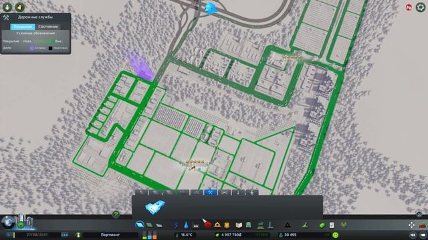Open the Districts tool icon
Image resolution: width=428 pixels, height=240 pixels.
[159, 225]
